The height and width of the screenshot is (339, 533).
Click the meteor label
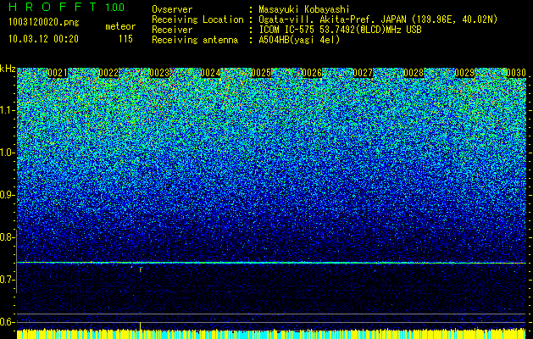pyautogui.click(x=120, y=26)
